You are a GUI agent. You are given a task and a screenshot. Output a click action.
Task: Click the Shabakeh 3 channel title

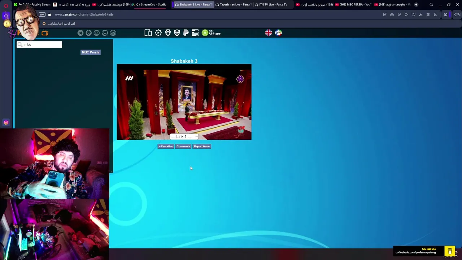pos(184,61)
